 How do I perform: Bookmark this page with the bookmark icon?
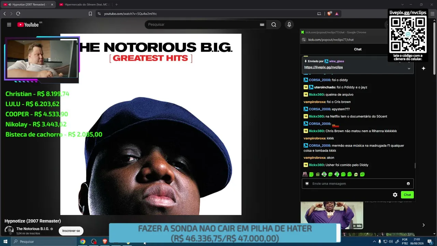(90, 14)
